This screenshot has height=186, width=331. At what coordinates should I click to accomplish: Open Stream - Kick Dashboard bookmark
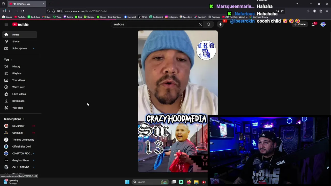109,17
